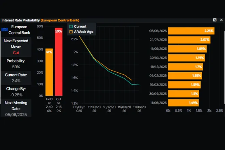
Task: Click the Current Rate value '2.4%'
Action: (16, 81)
